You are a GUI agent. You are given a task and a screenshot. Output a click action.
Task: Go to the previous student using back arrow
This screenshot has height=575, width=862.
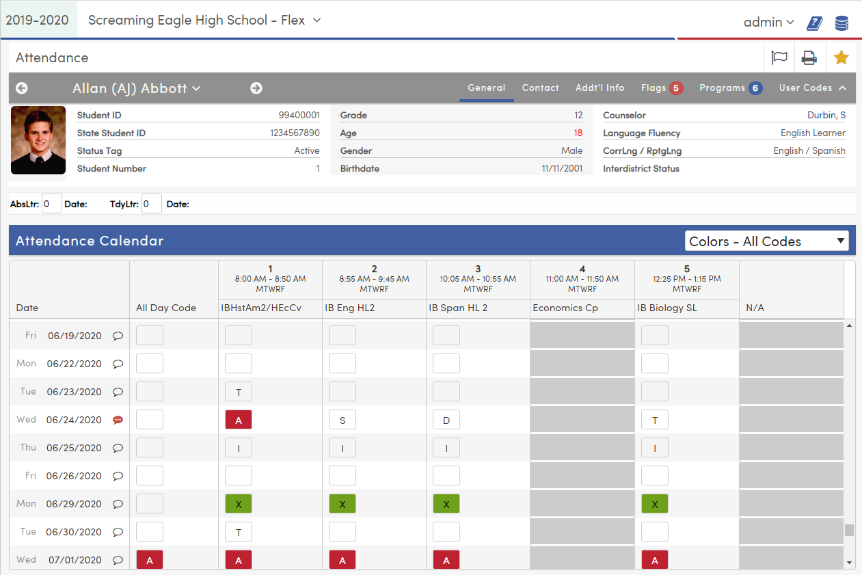click(x=21, y=88)
